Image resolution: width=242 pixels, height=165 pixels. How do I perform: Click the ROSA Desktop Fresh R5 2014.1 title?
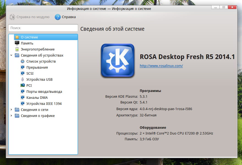pyautogui.click(x=187, y=57)
